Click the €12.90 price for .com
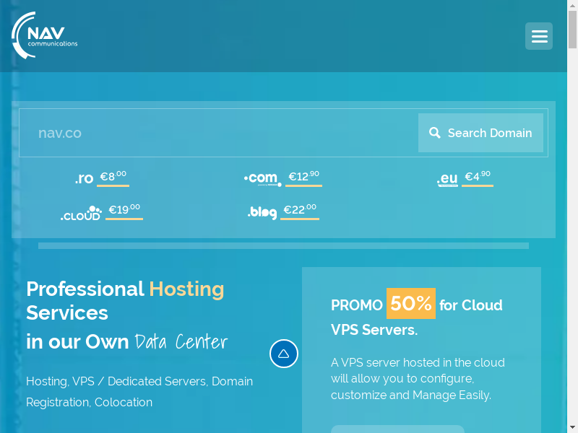The image size is (578, 433). pos(303,177)
